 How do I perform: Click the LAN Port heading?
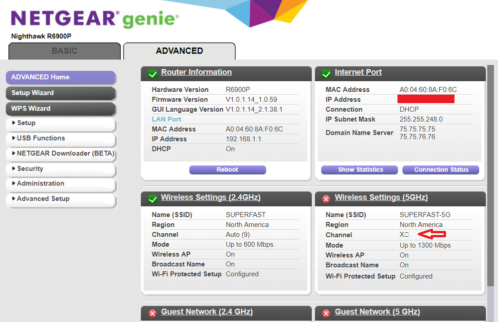pyautogui.click(x=166, y=119)
